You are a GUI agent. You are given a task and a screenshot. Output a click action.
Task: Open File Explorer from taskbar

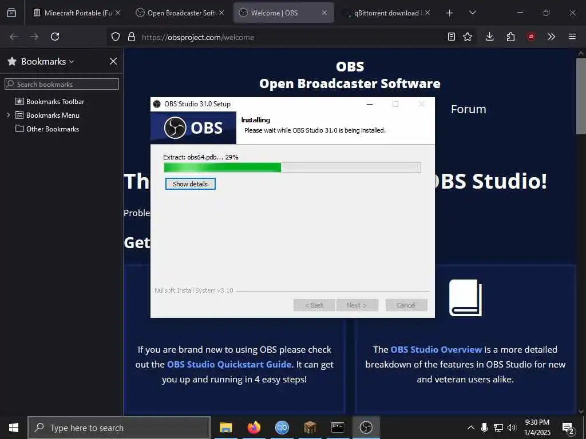tap(225, 428)
